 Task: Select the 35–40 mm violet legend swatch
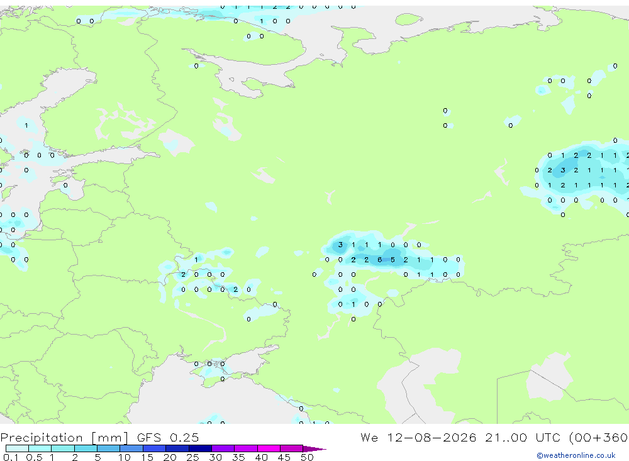245,448
